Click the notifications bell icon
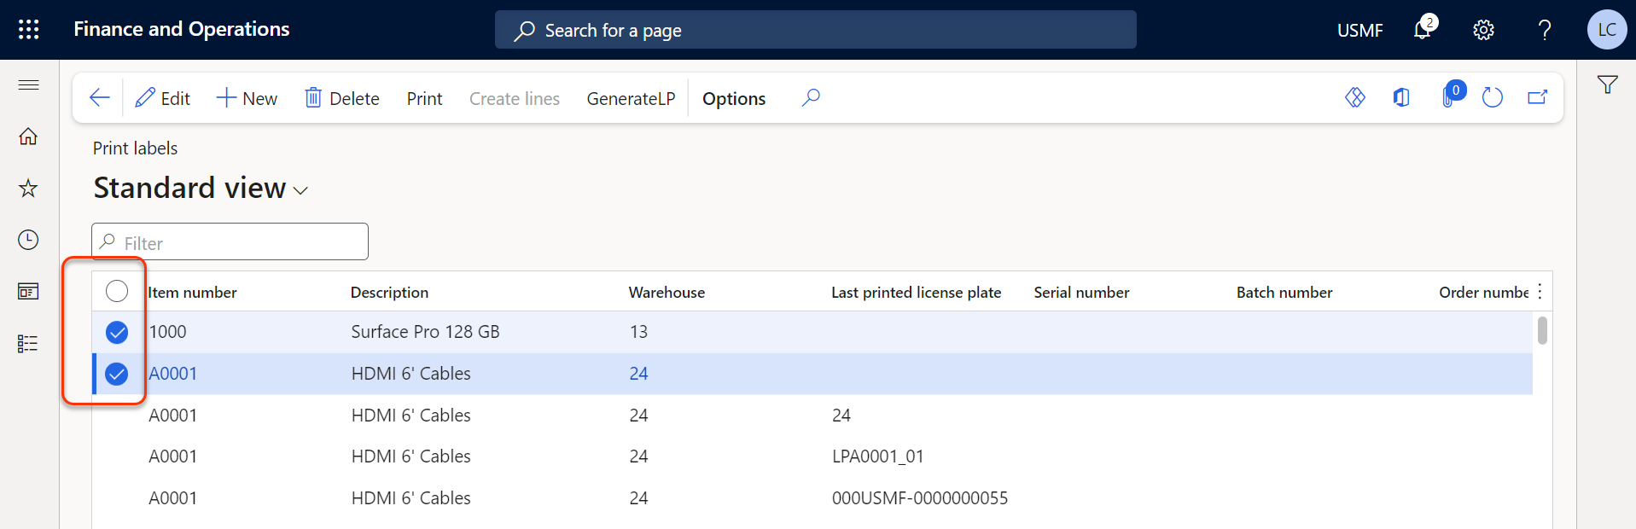The height and width of the screenshot is (529, 1636). (1422, 30)
